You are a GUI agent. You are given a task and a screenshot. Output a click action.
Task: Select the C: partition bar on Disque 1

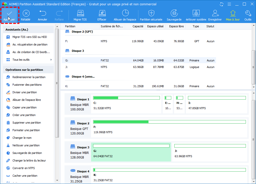(x=126, y=104)
